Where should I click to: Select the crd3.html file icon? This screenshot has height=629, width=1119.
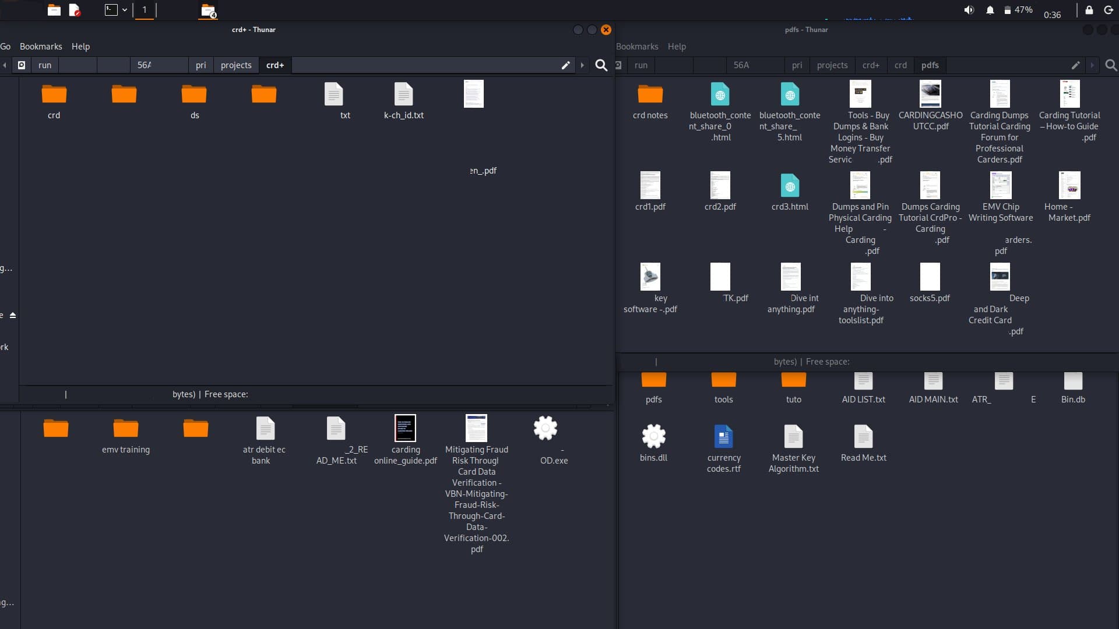point(790,186)
